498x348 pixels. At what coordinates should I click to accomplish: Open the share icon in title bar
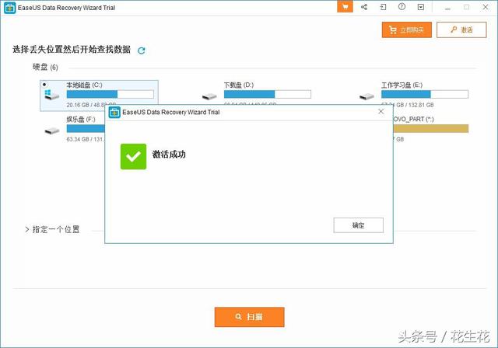click(364, 7)
